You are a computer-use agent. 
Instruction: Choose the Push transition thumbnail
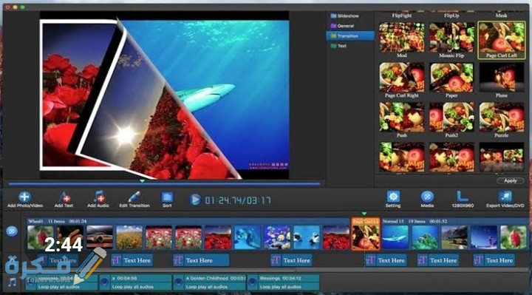point(402,117)
